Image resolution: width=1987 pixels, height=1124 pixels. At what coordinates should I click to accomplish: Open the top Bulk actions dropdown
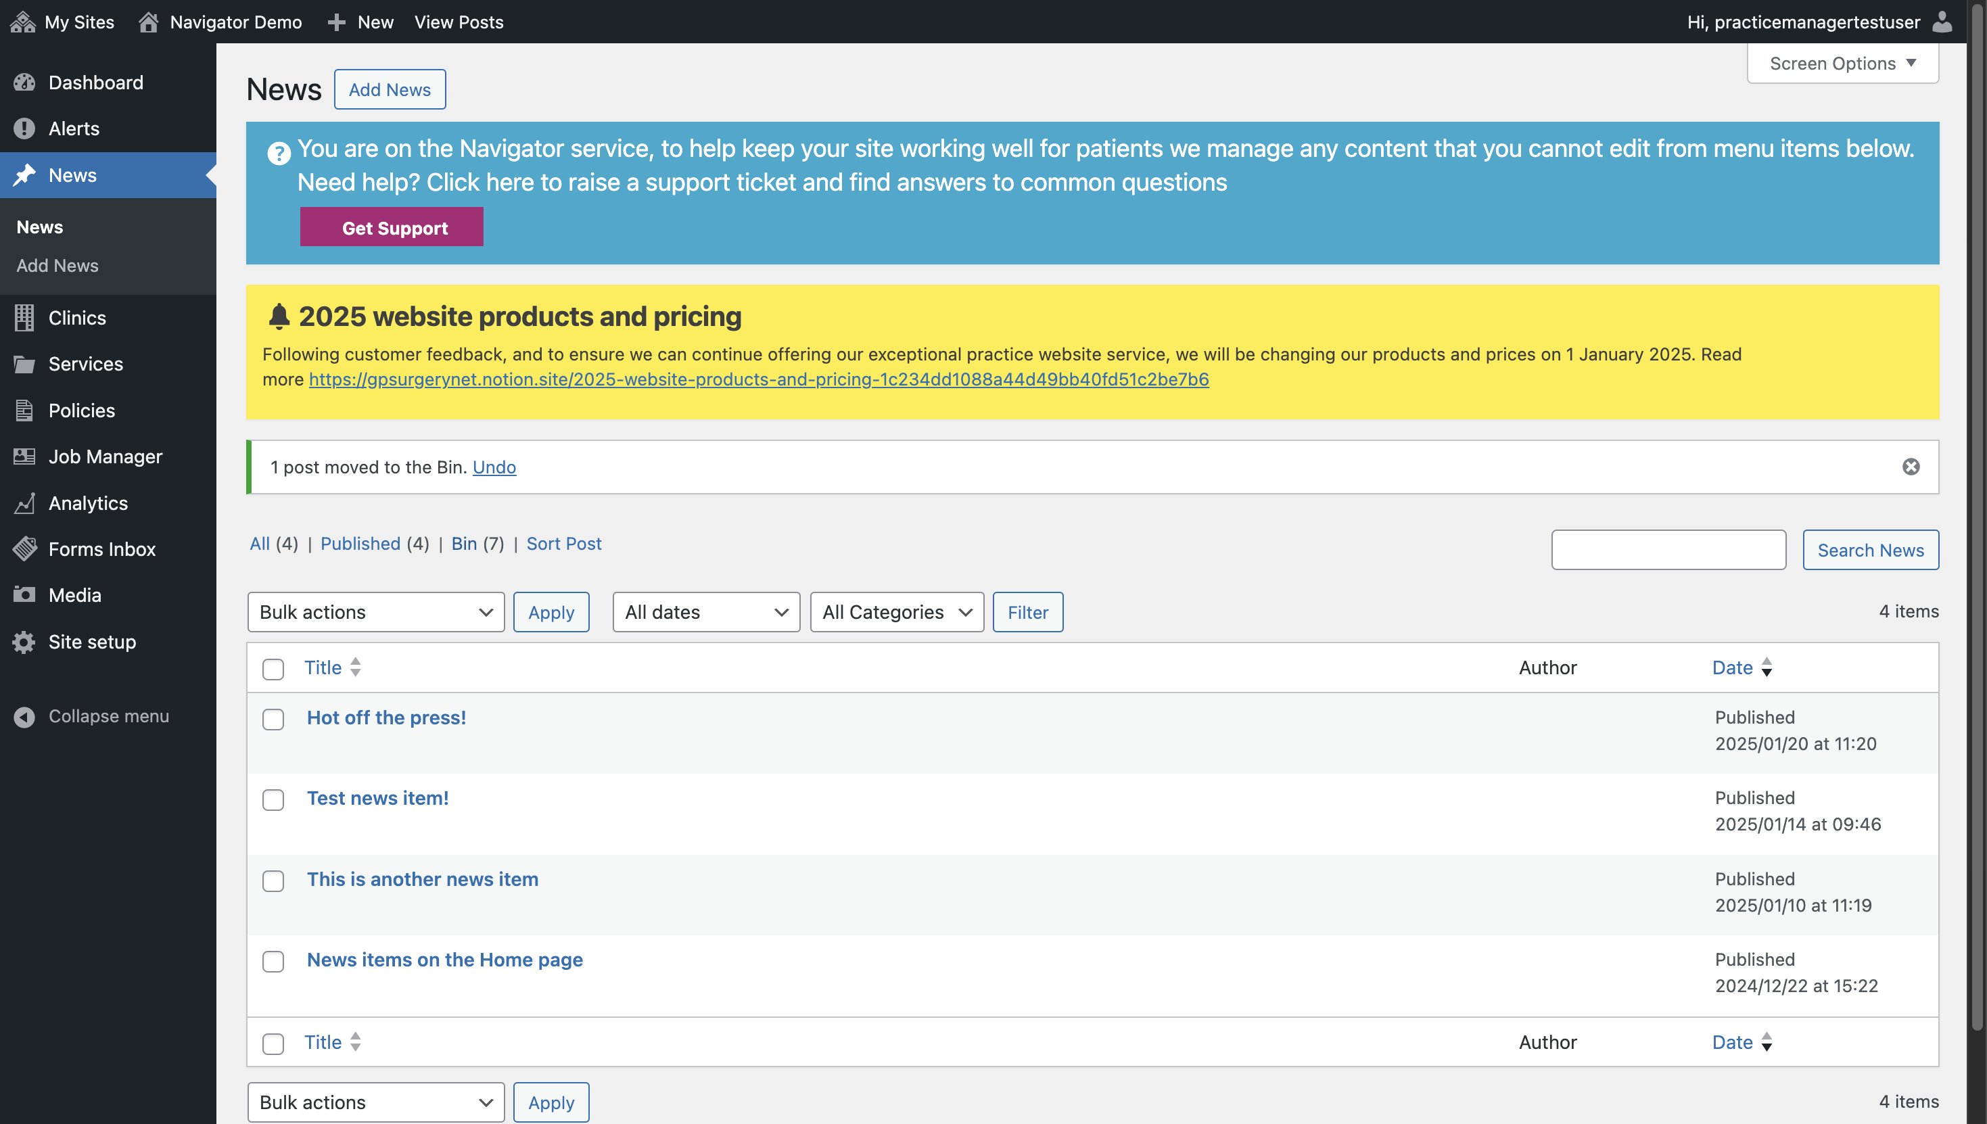(376, 612)
